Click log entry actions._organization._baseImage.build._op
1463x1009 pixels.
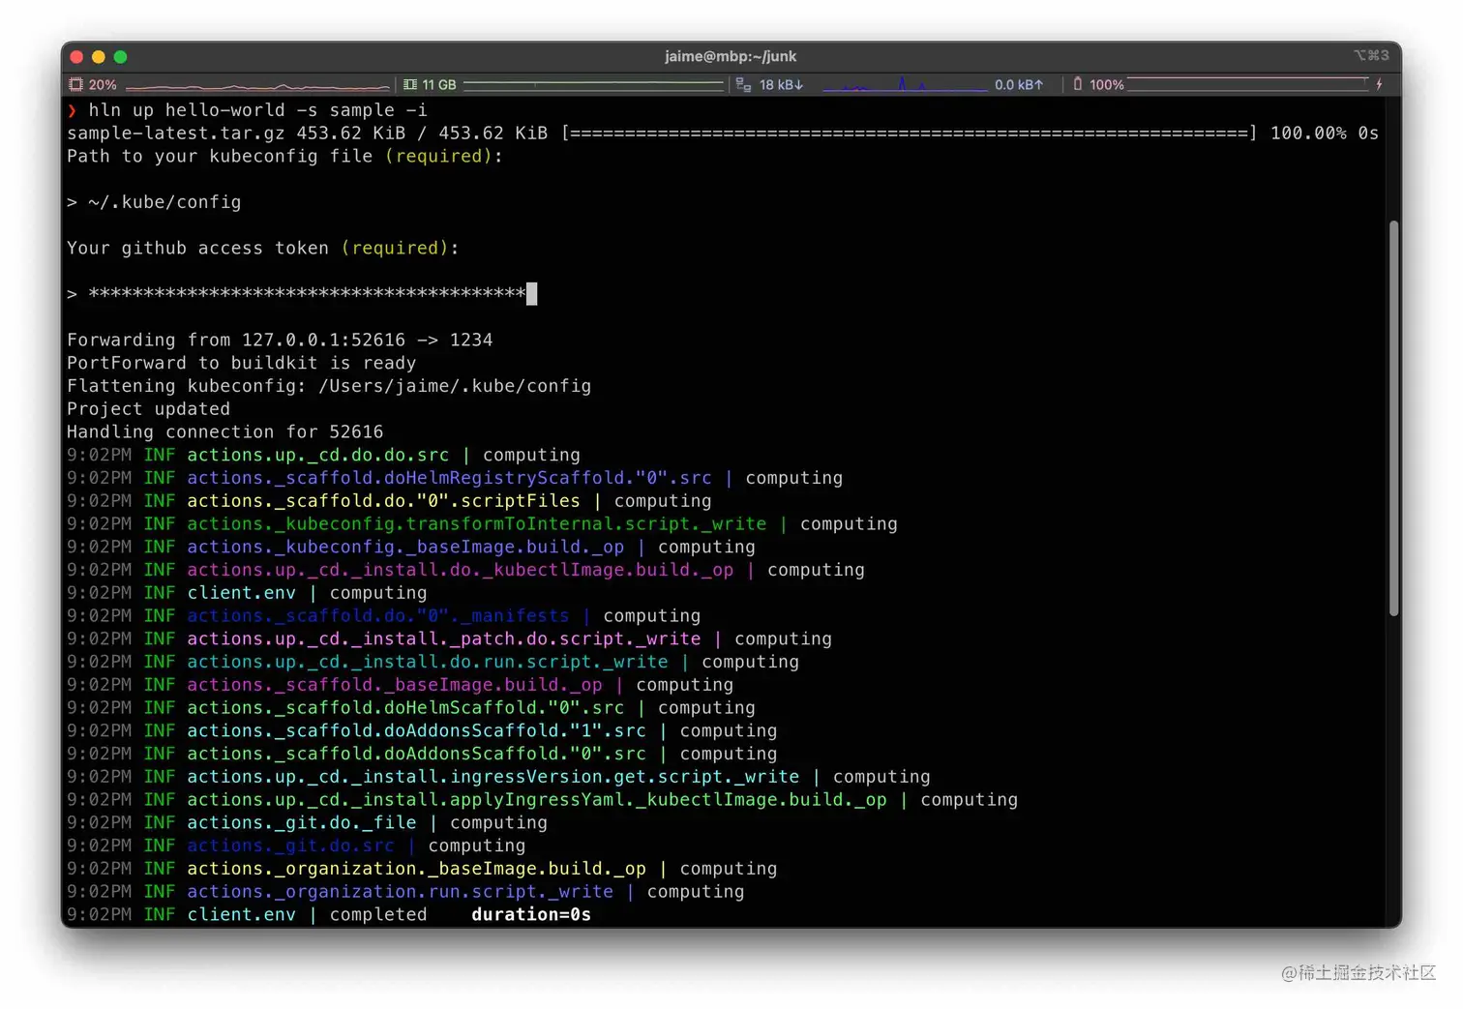pyautogui.click(x=422, y=870)
